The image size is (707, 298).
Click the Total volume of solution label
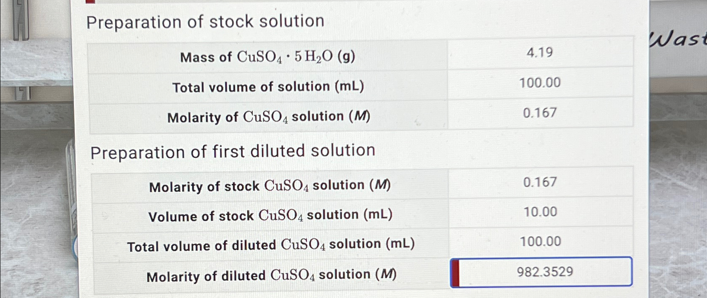click(x=268, y=87)
